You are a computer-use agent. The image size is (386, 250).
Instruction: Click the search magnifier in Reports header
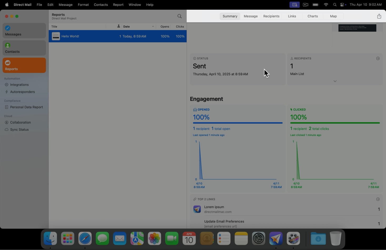pyautogui.click(x=180, y=16)
